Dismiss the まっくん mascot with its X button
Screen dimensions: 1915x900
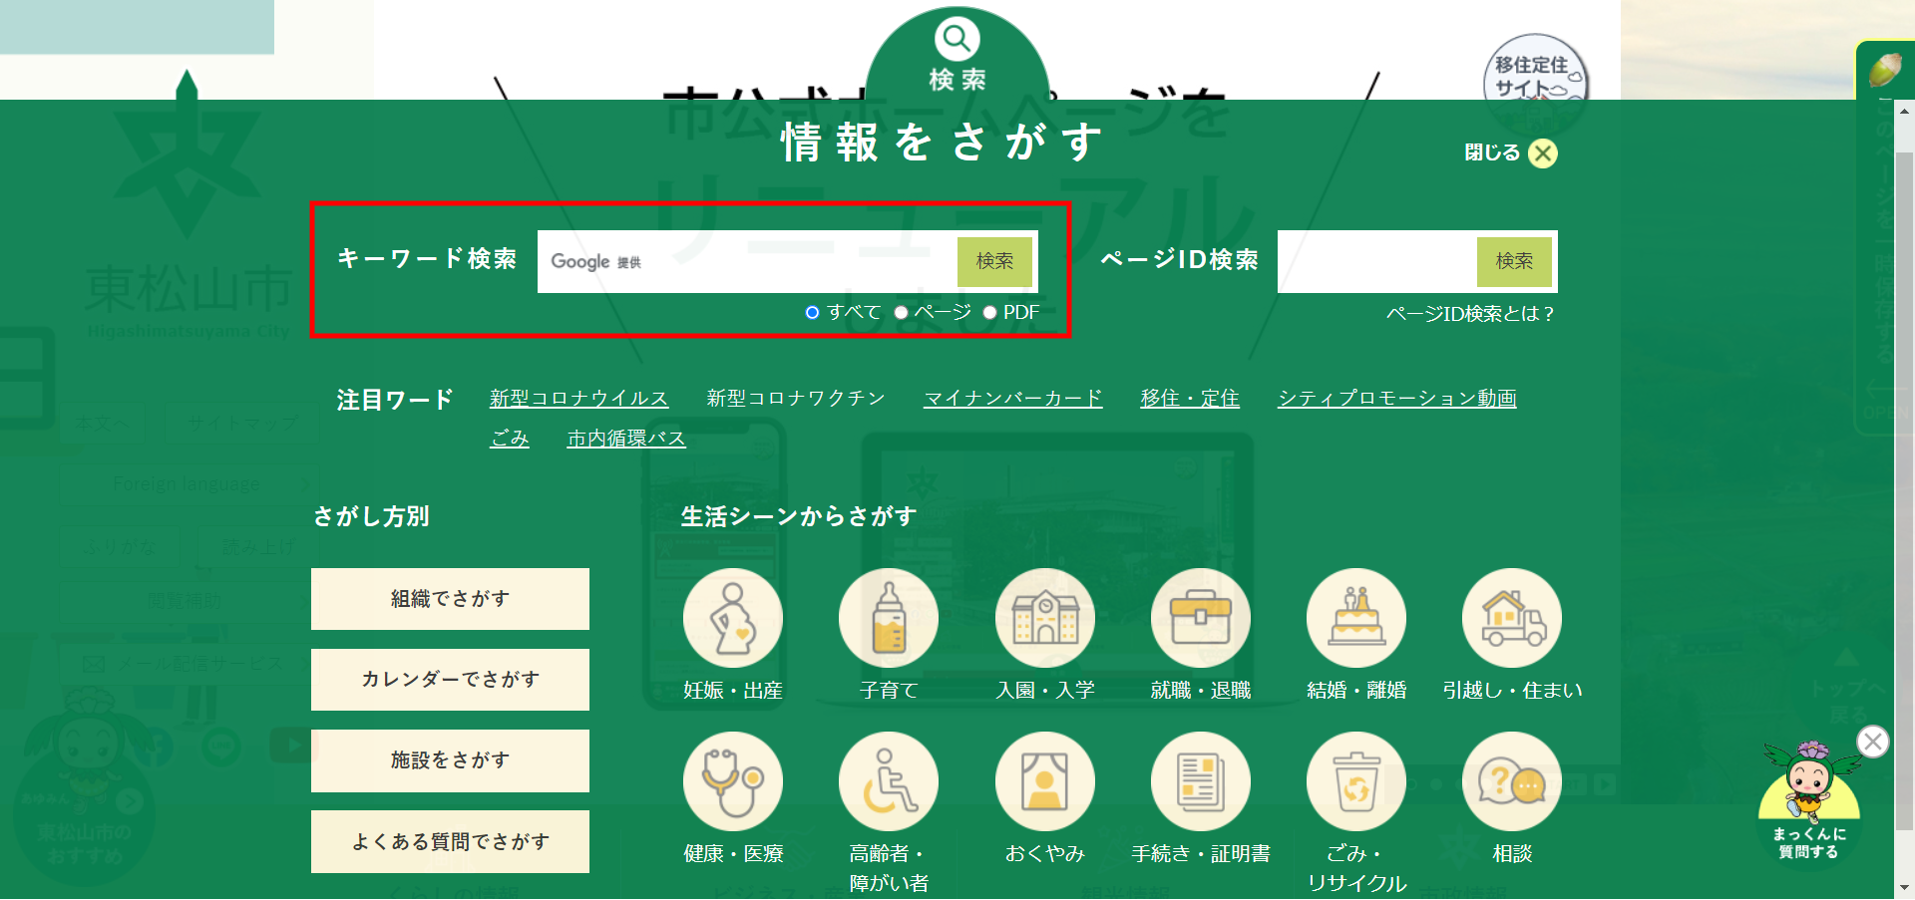tap(1873, 742)
